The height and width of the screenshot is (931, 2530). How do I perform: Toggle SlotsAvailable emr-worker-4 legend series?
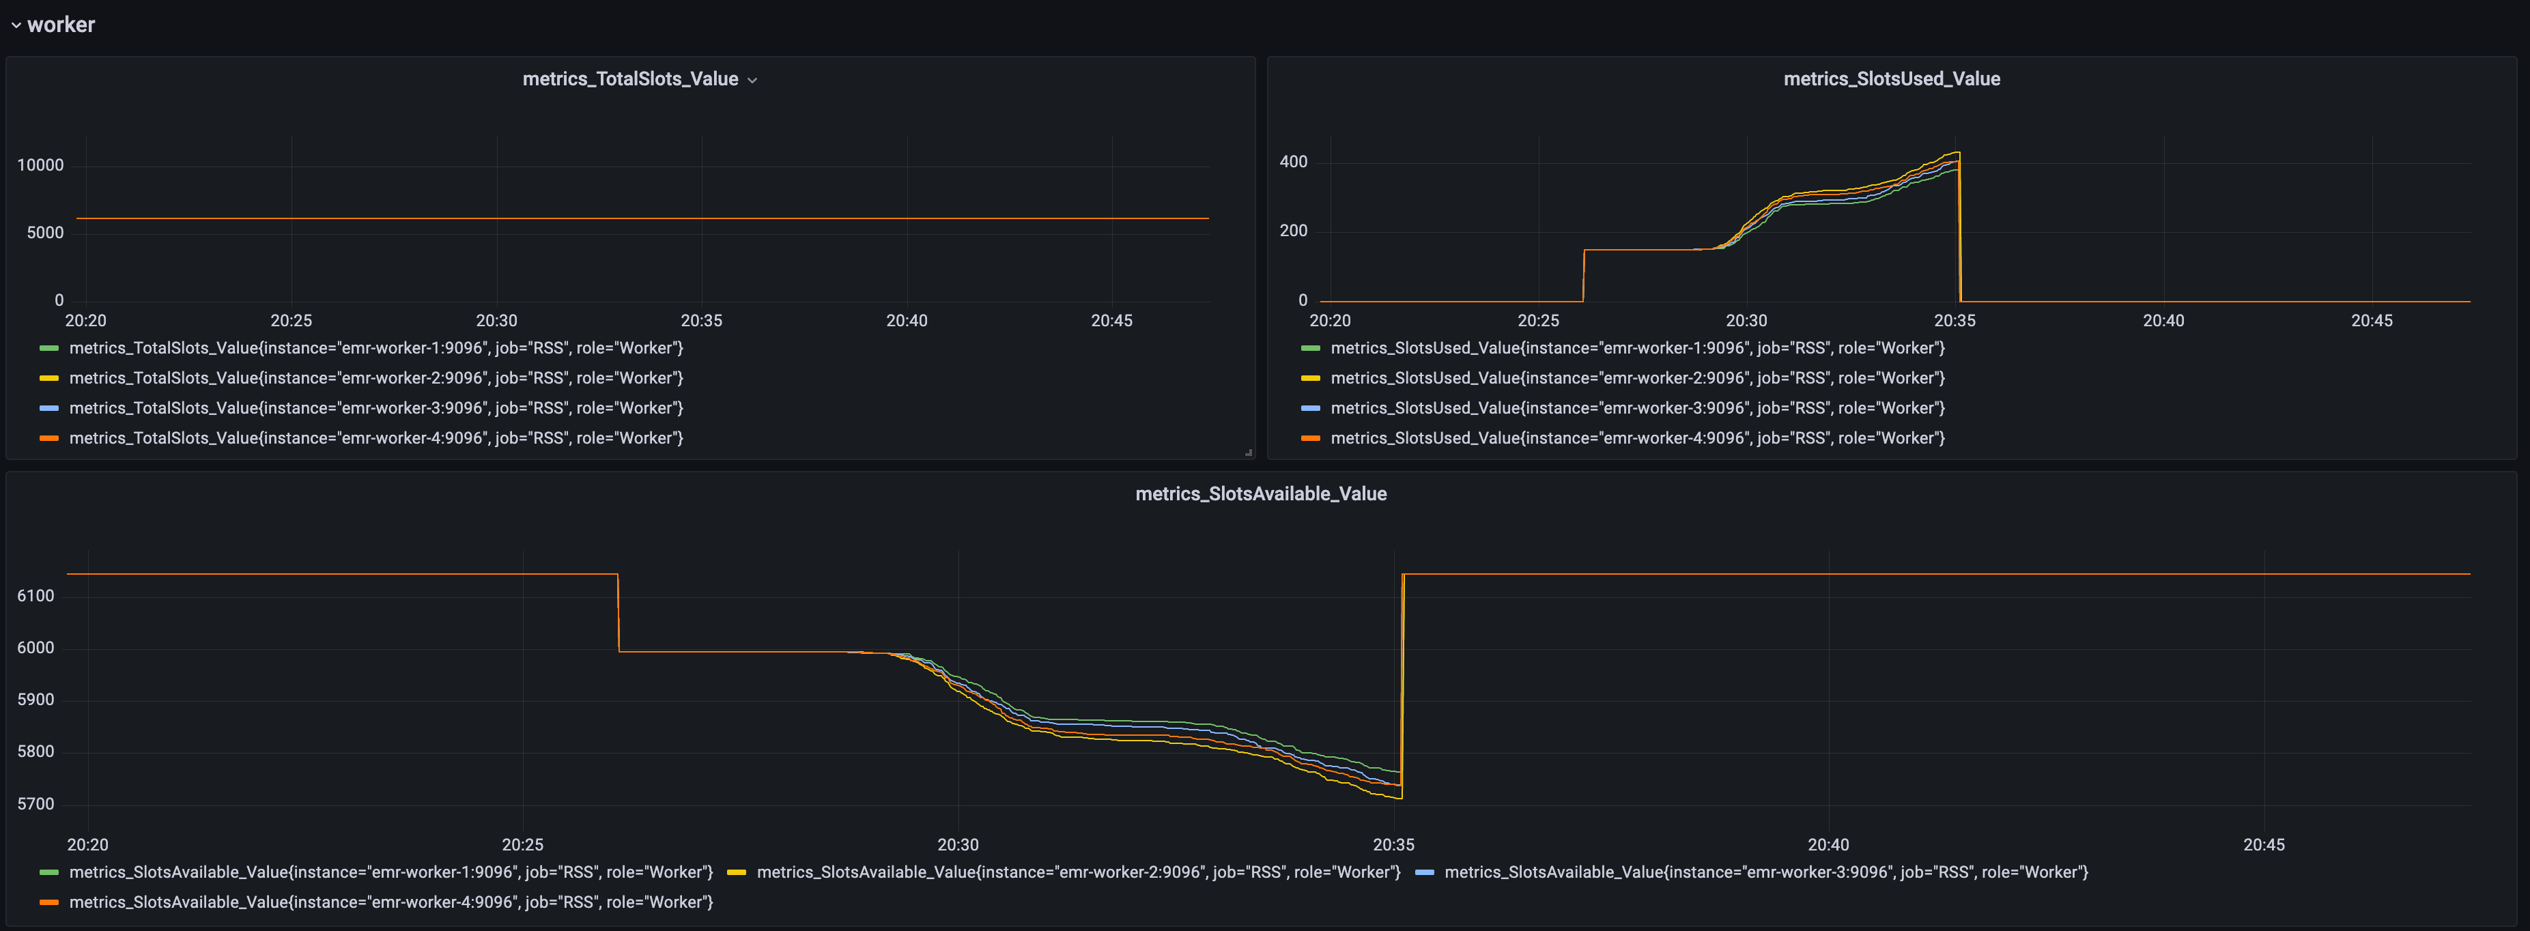(391, 902)
